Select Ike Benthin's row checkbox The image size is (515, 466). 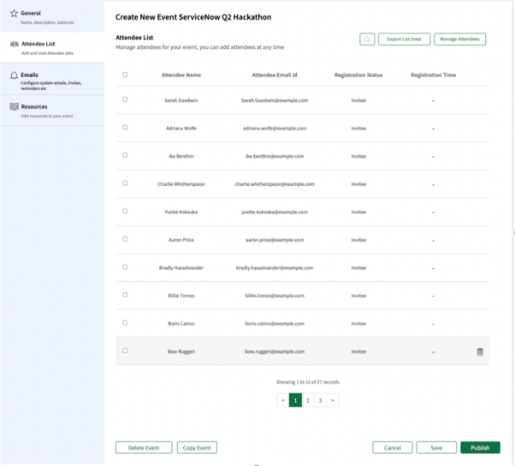click(x=125, y=155)
